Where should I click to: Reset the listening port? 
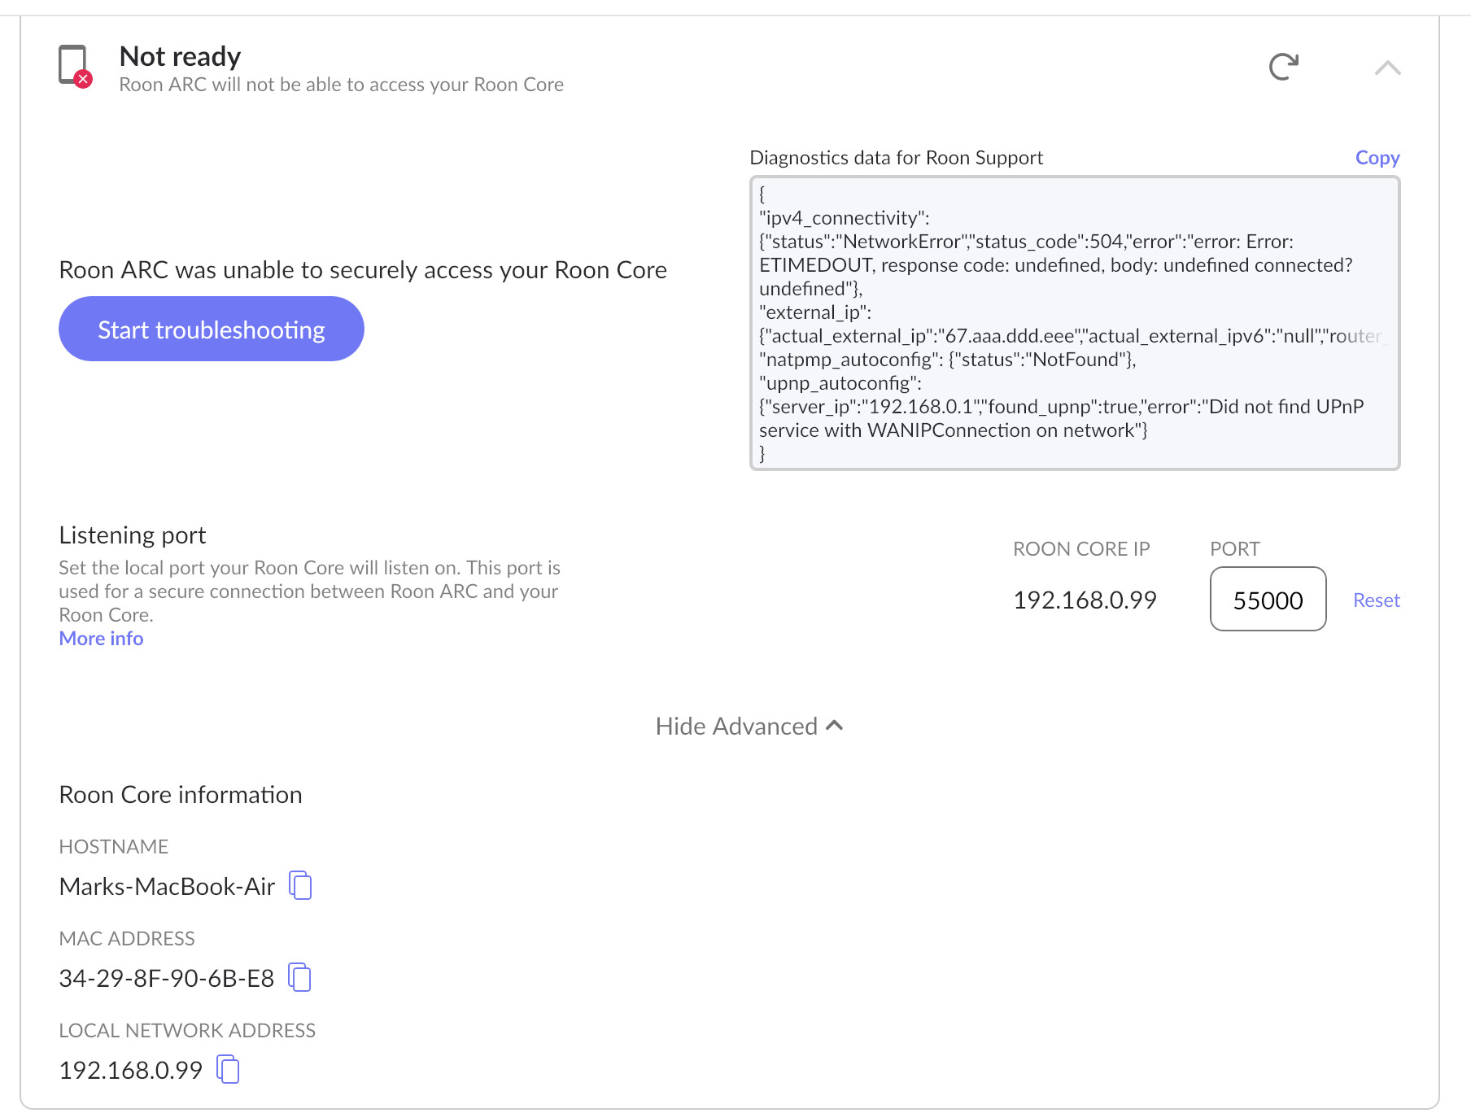pyautogui.click(x=1376, y=600)
